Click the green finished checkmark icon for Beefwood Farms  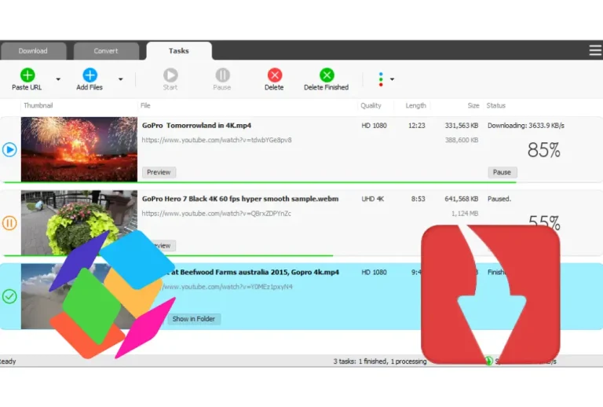[x=9, y=296]
